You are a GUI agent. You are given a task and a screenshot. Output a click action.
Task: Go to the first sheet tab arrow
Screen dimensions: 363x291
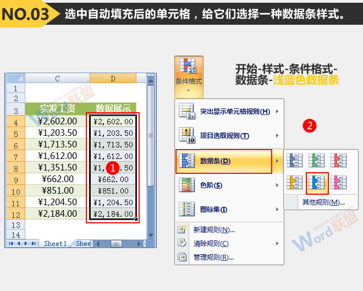point(11,243)
